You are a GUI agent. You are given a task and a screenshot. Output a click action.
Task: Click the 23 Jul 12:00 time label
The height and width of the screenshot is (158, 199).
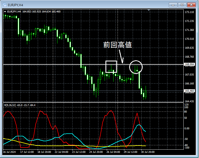click(x=79, y=152)
